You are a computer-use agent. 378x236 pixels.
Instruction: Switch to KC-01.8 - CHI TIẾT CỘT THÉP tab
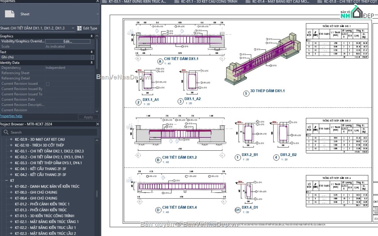click(x=347, y=2)
